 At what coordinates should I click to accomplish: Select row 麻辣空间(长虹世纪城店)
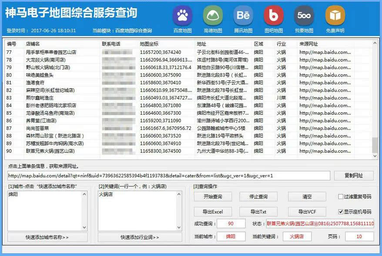(x=188, y=90)
